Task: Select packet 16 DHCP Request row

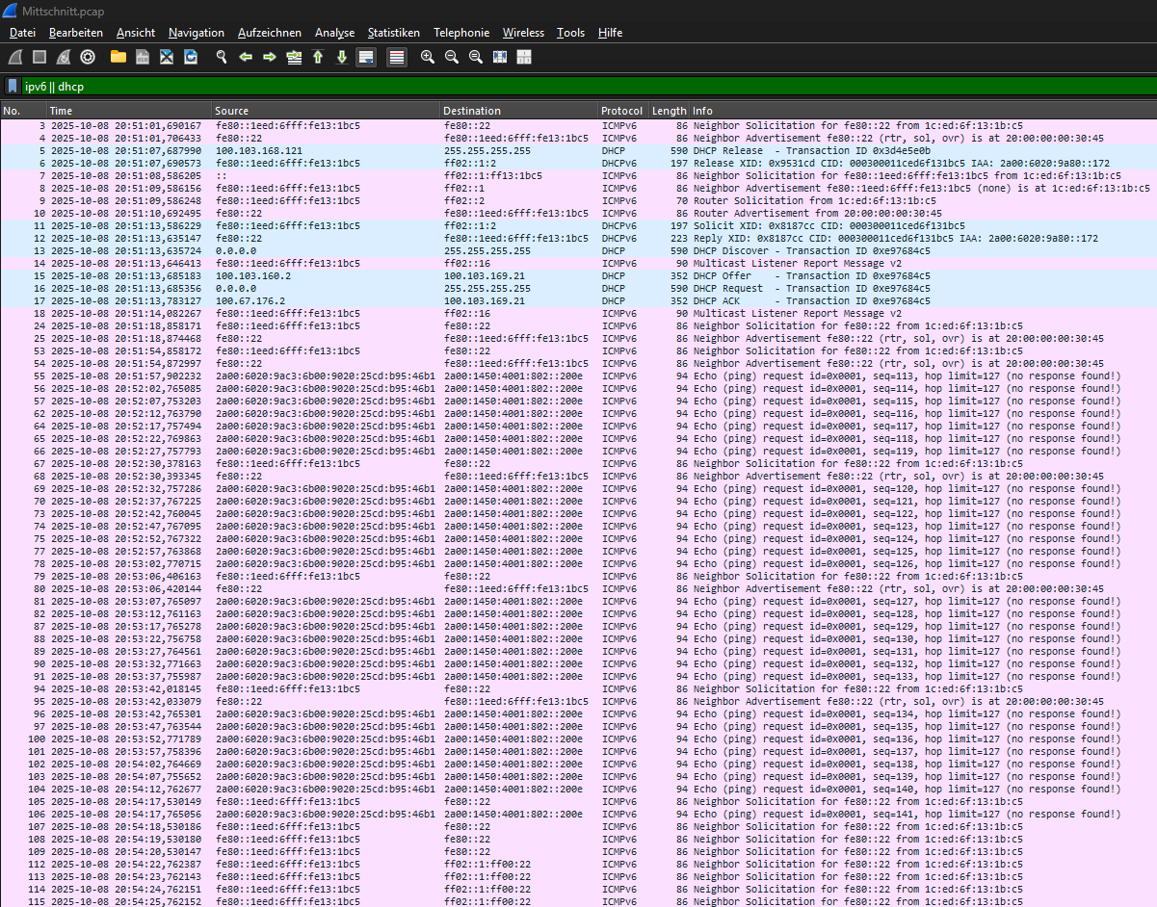Action: [x=578, y=289]
